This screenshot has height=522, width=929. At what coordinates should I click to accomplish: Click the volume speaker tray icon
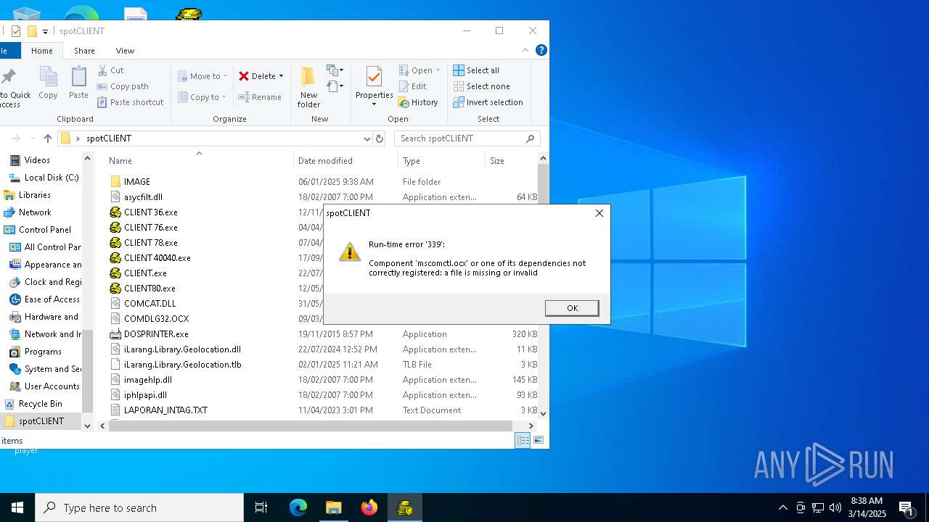(x=835, y=507)
